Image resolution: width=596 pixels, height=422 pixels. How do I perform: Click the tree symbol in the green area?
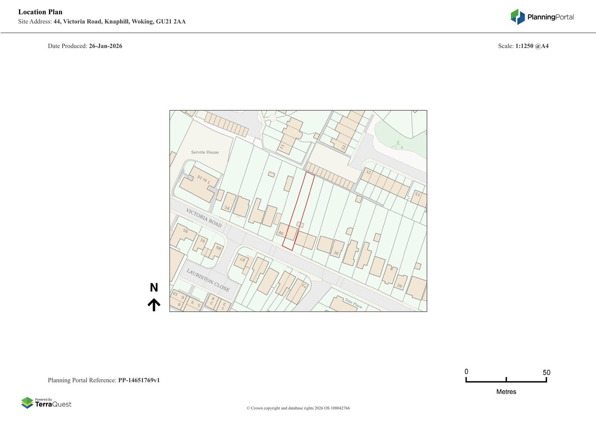(x=398, y=144)
